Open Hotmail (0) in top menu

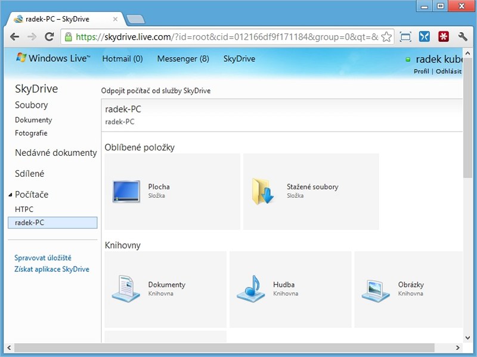click(122, 59)
